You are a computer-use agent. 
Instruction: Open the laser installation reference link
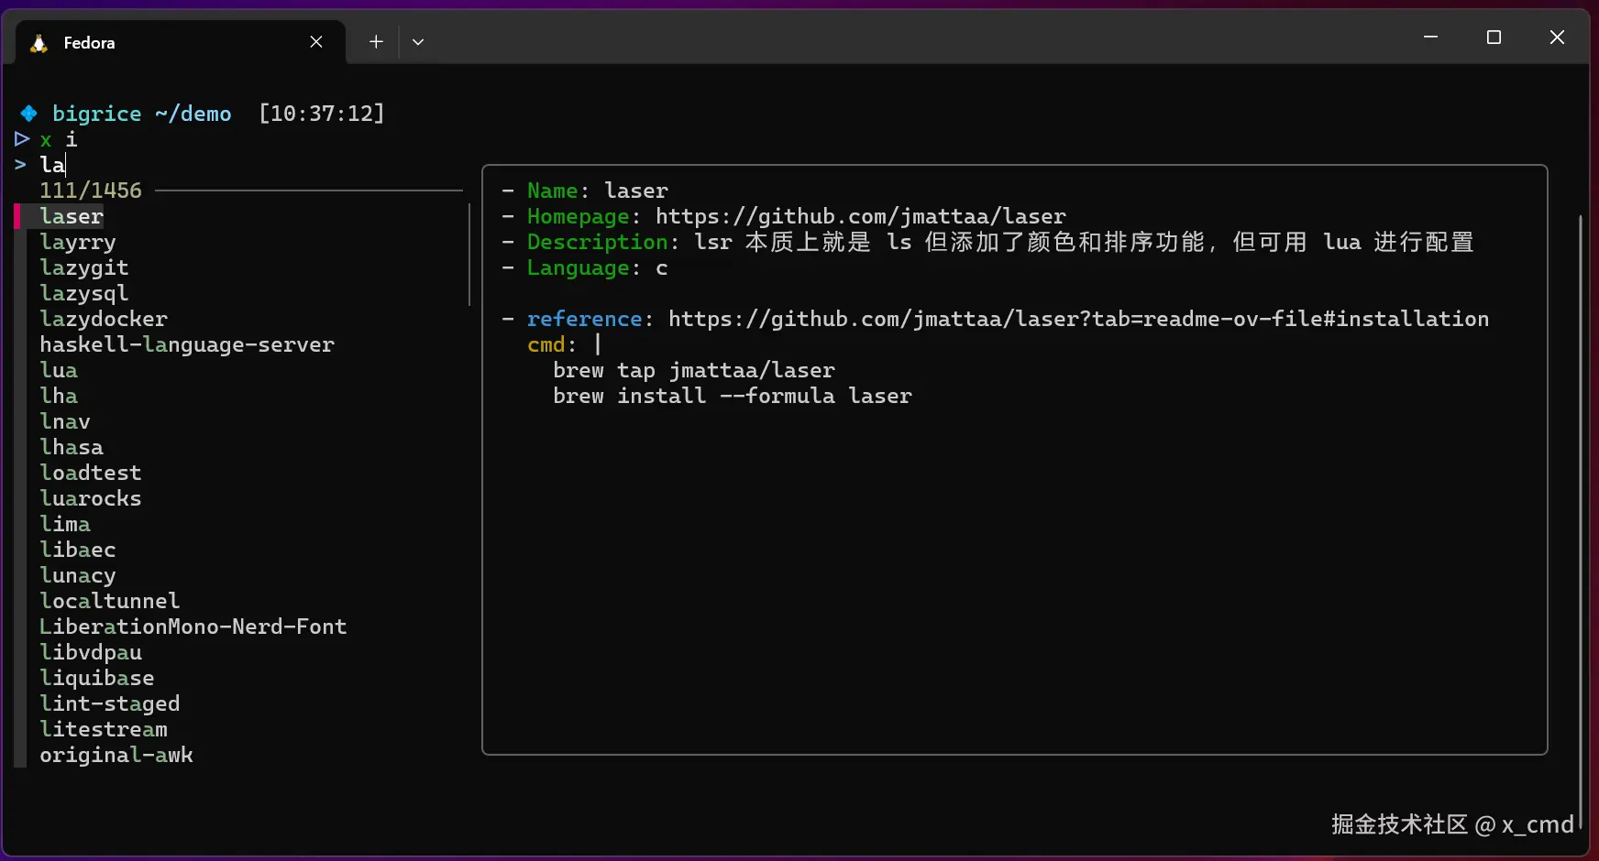click(1077, 319)
